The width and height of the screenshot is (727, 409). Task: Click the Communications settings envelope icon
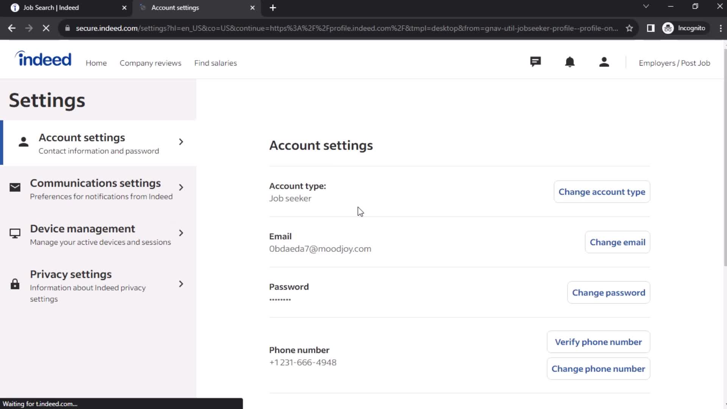click(x=15, y=187)
